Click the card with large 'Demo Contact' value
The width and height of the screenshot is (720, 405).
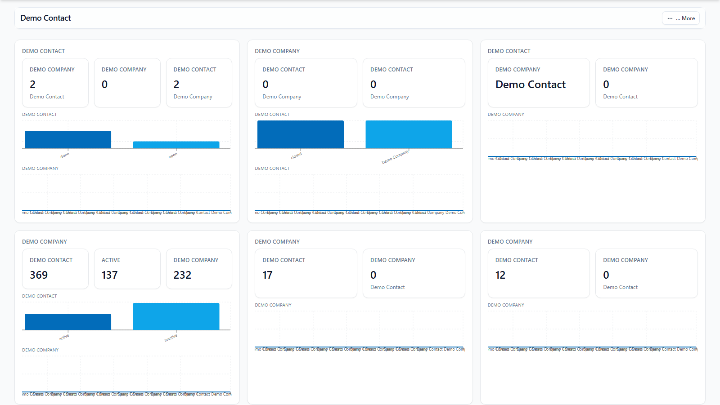539,83
